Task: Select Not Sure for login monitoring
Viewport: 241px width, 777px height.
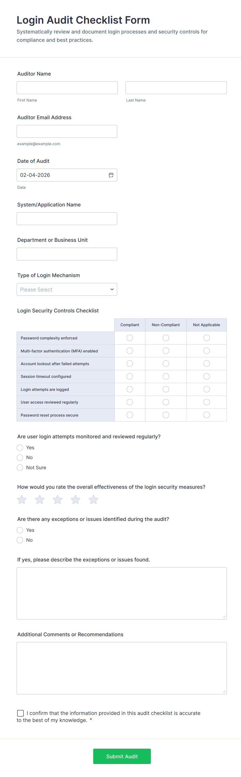Action: (20, 467)
